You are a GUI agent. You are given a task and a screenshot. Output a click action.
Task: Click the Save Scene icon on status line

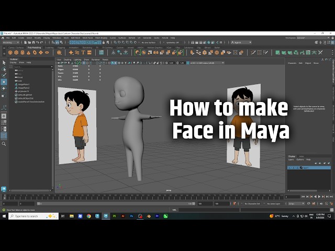(x=33, y=42)
